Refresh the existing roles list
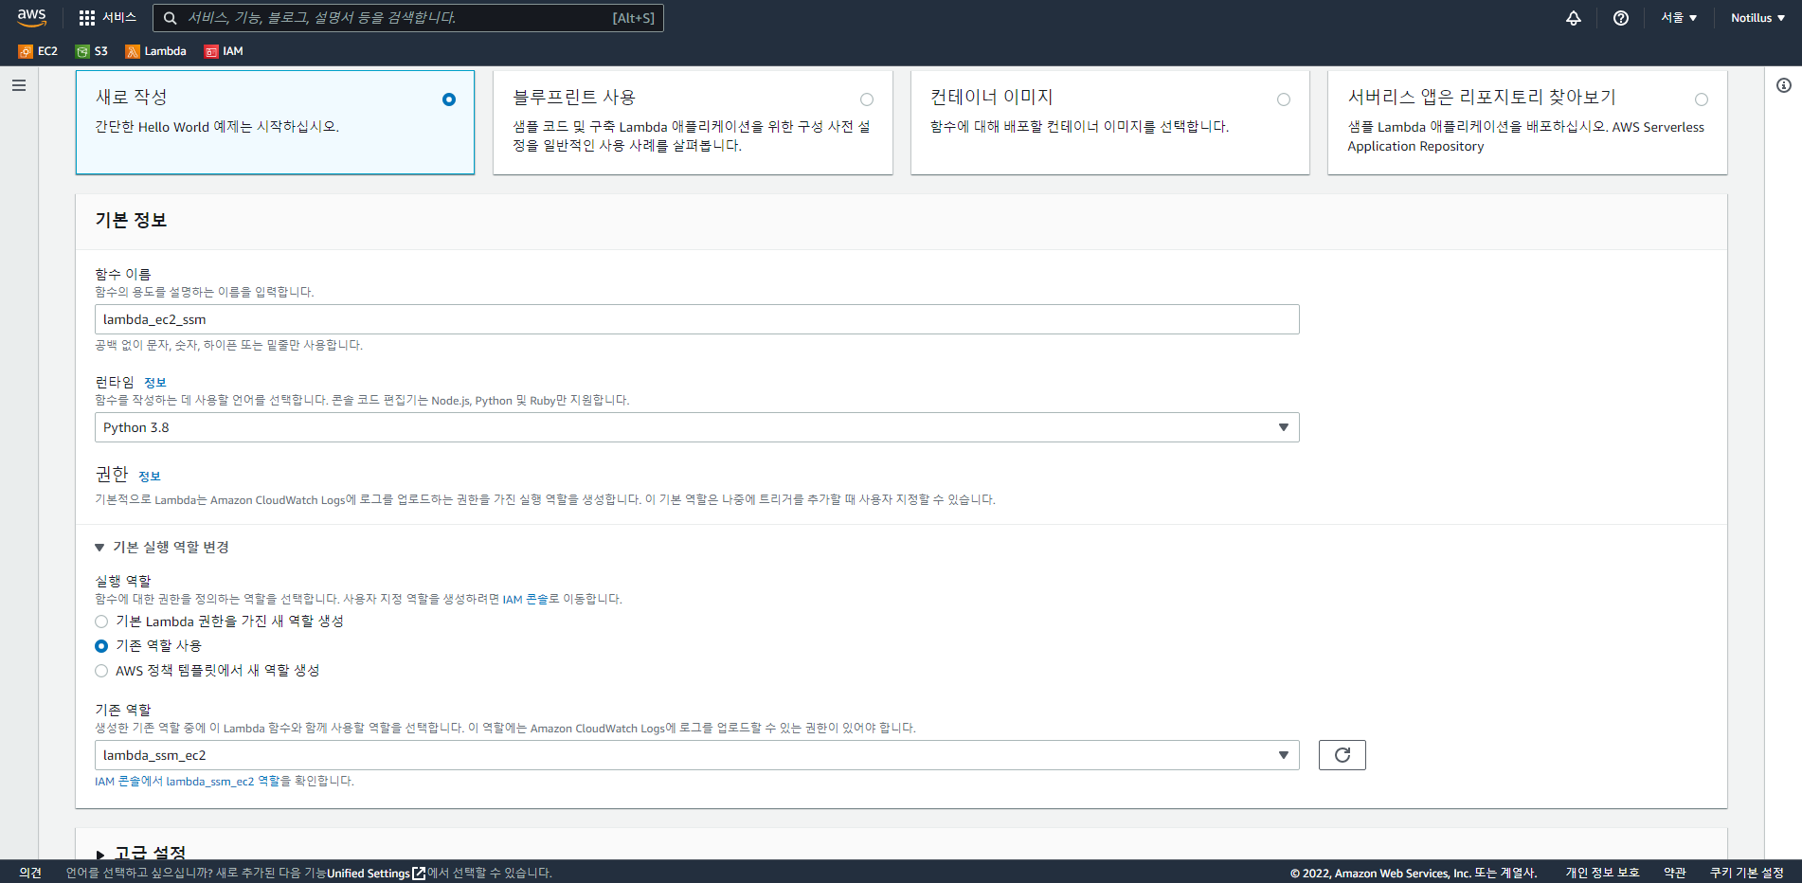This screenshot has height=883, width=1802. tap(1342, 755)
